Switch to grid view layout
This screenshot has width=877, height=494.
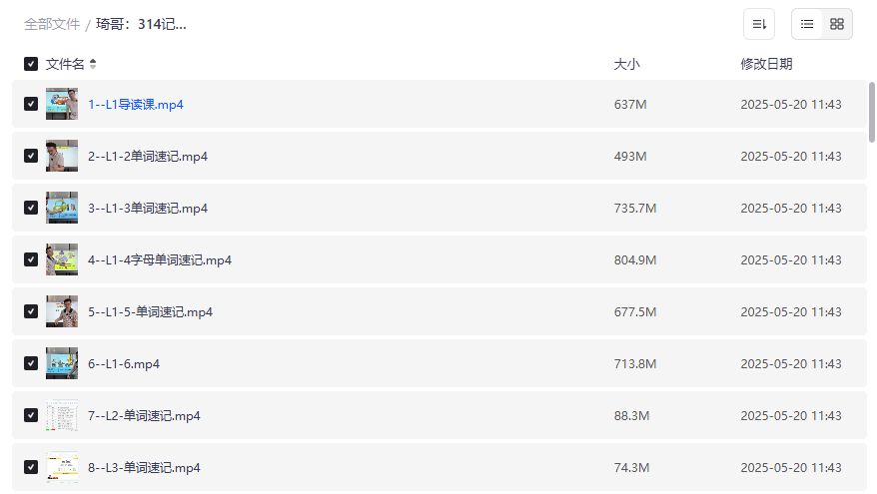pos(837,24)
